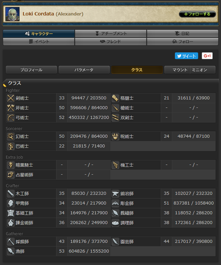Click the 剣術士 experience value 94447 / 203500

click(89, 98)
